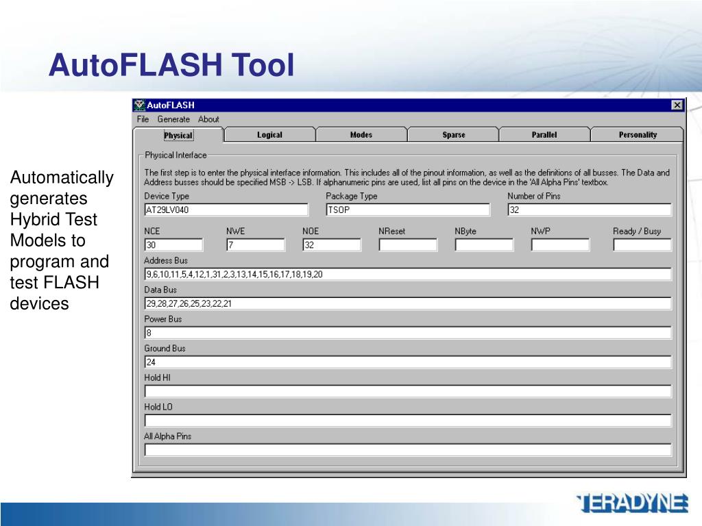Click the All Alpha Pins label
The image size is (702, 526).
167,436
